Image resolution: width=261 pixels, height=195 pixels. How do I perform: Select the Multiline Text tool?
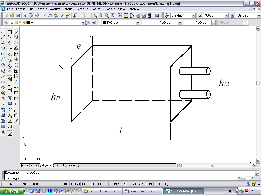pyautogui.click(x=3, y=132)
